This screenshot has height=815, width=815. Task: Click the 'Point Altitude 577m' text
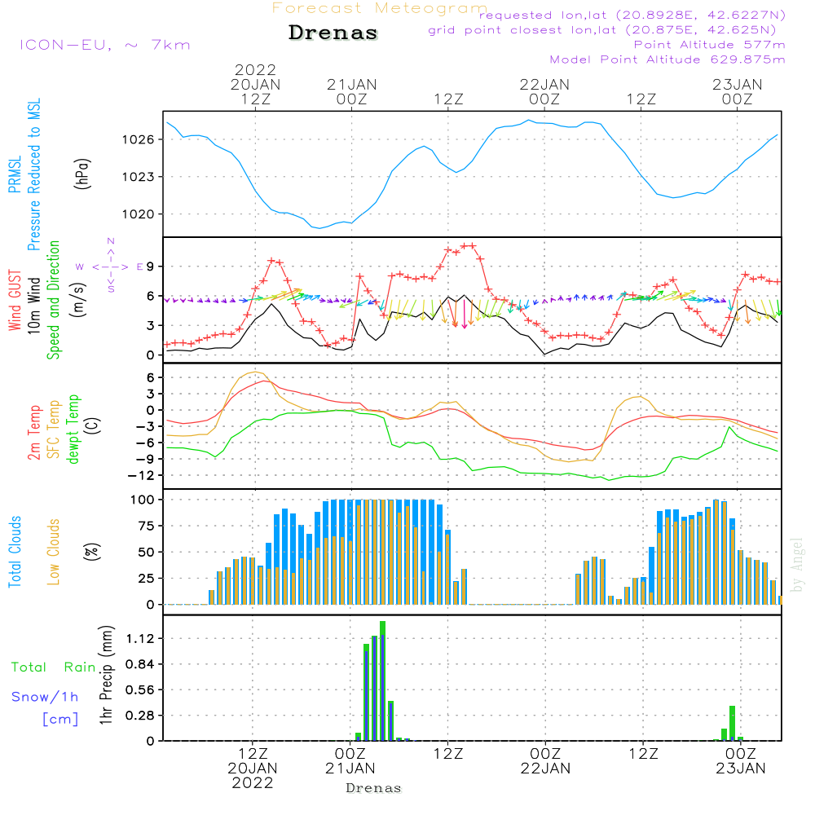709,45
